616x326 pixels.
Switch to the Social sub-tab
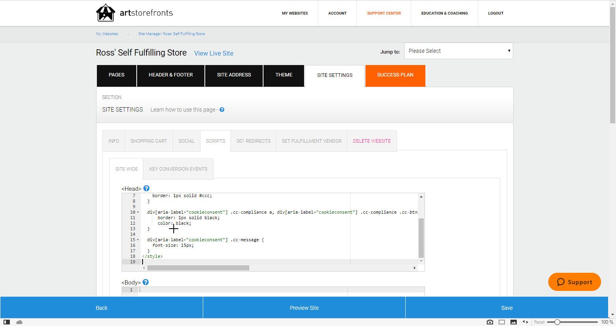(187, 141)
